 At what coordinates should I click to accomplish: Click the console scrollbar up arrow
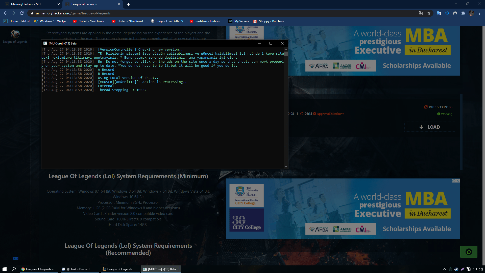[x=286, y=50]
